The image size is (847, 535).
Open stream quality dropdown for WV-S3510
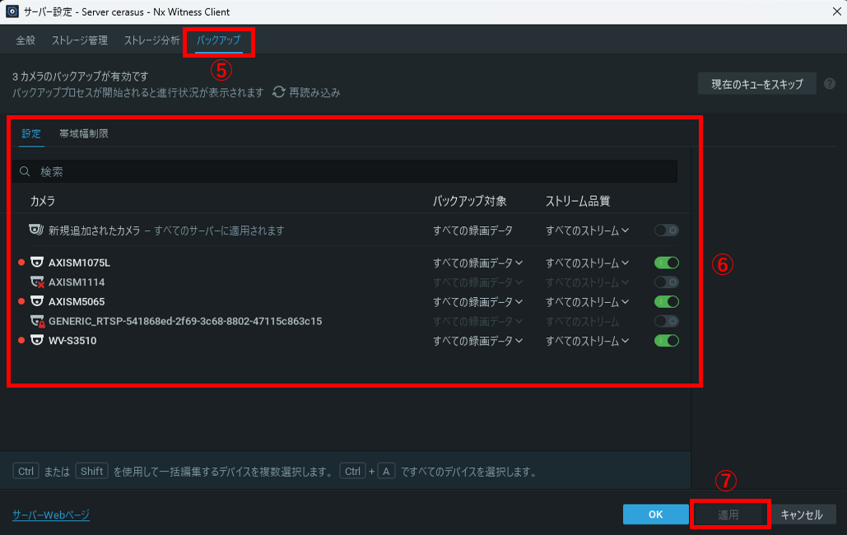click(x=587, y=341)
